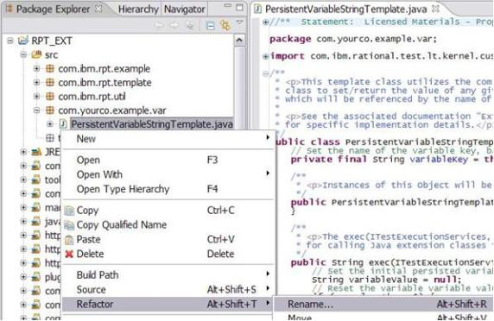
Task: Open the New submenu
Action: 168,139
